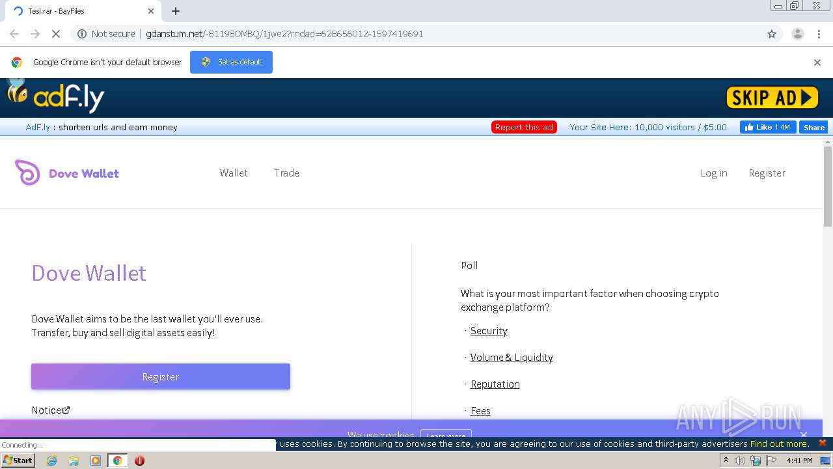Open the AdF.ly link in the info bar

(38, 127)
